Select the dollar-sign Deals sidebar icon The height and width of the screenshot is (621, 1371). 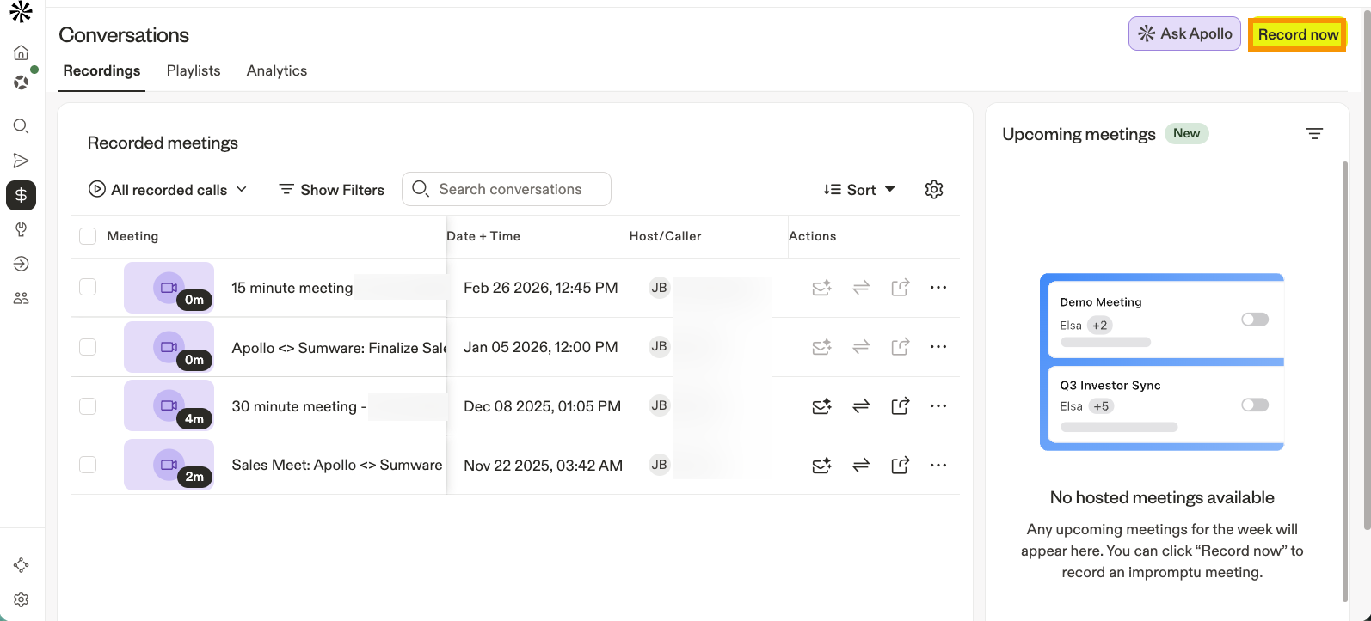[22, 195]
